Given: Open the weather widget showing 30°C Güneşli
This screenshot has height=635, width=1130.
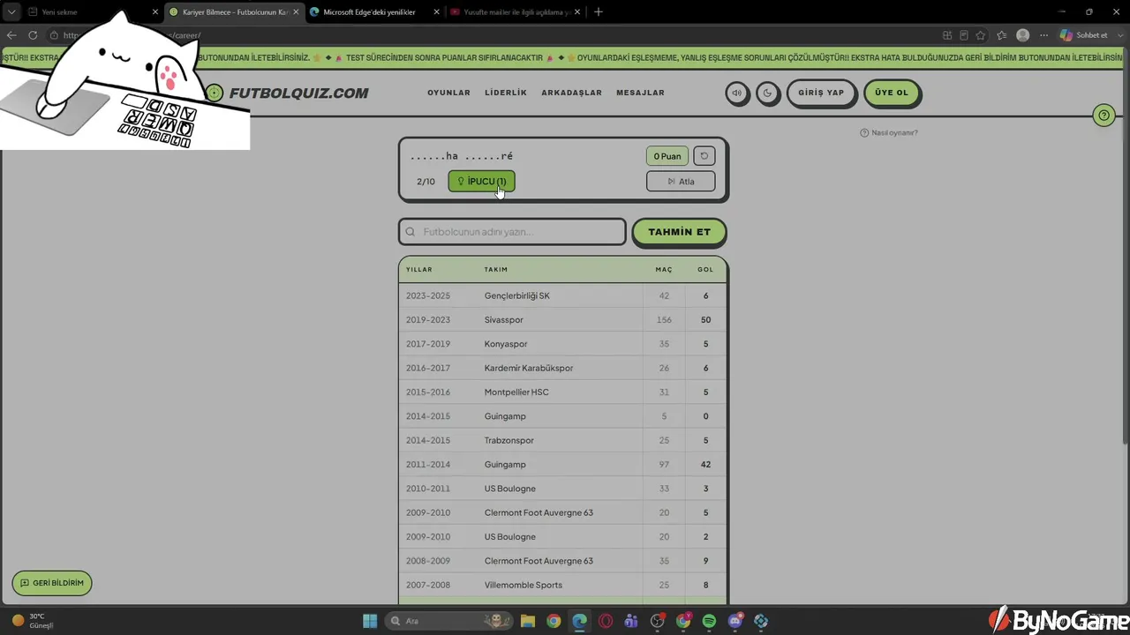Looking at the screenshot, I should [x=34, y=621].
